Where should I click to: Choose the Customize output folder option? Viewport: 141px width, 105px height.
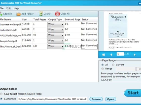[1, 99]
